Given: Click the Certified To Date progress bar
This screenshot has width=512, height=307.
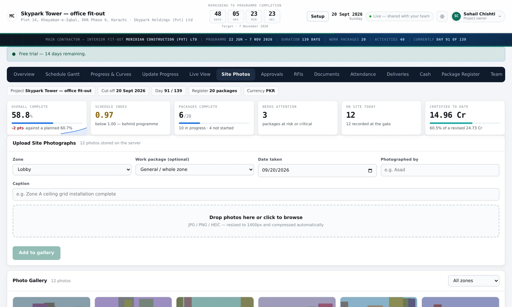Looking at the screenshot, I should pos(465,123).
